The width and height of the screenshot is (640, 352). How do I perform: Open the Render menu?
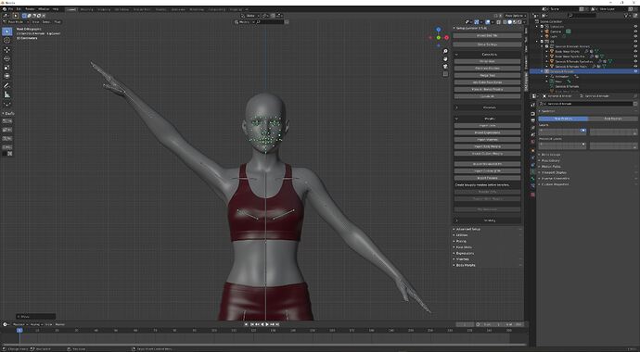coord(30,9)
